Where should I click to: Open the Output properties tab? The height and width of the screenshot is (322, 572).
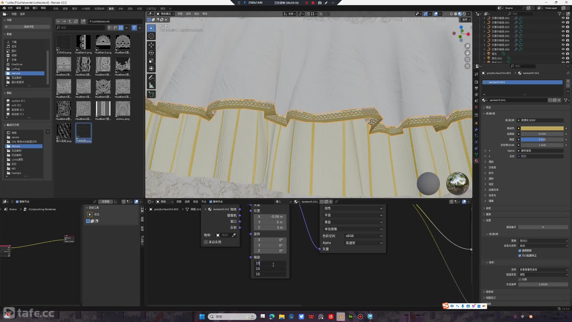pyautogui.click(x=476, y=88)
